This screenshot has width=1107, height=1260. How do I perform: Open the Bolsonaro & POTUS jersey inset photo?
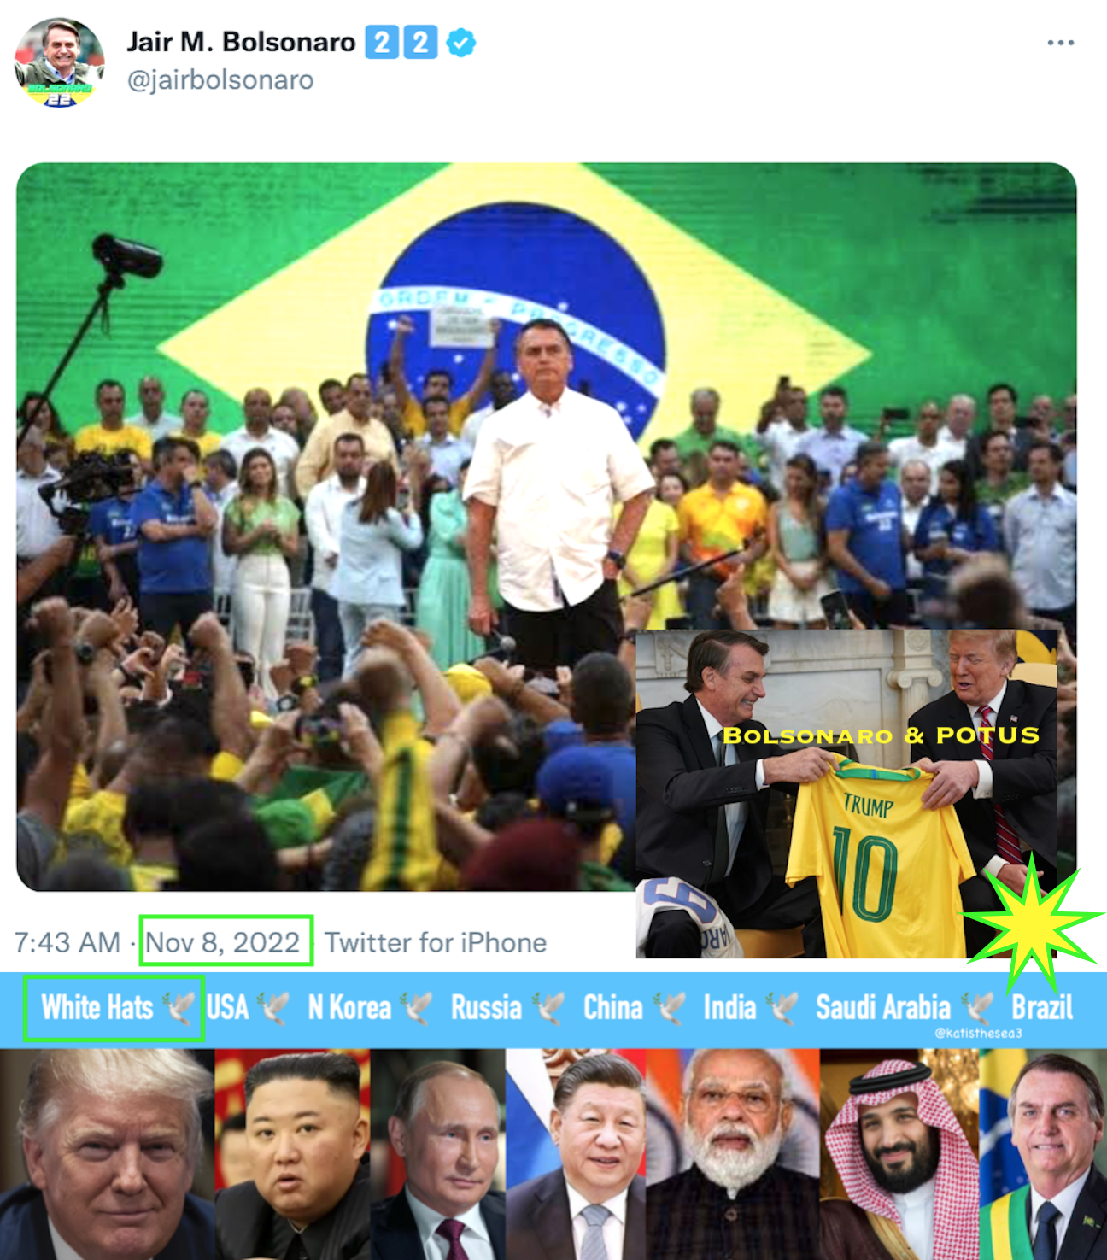click(x=846, y=794)
